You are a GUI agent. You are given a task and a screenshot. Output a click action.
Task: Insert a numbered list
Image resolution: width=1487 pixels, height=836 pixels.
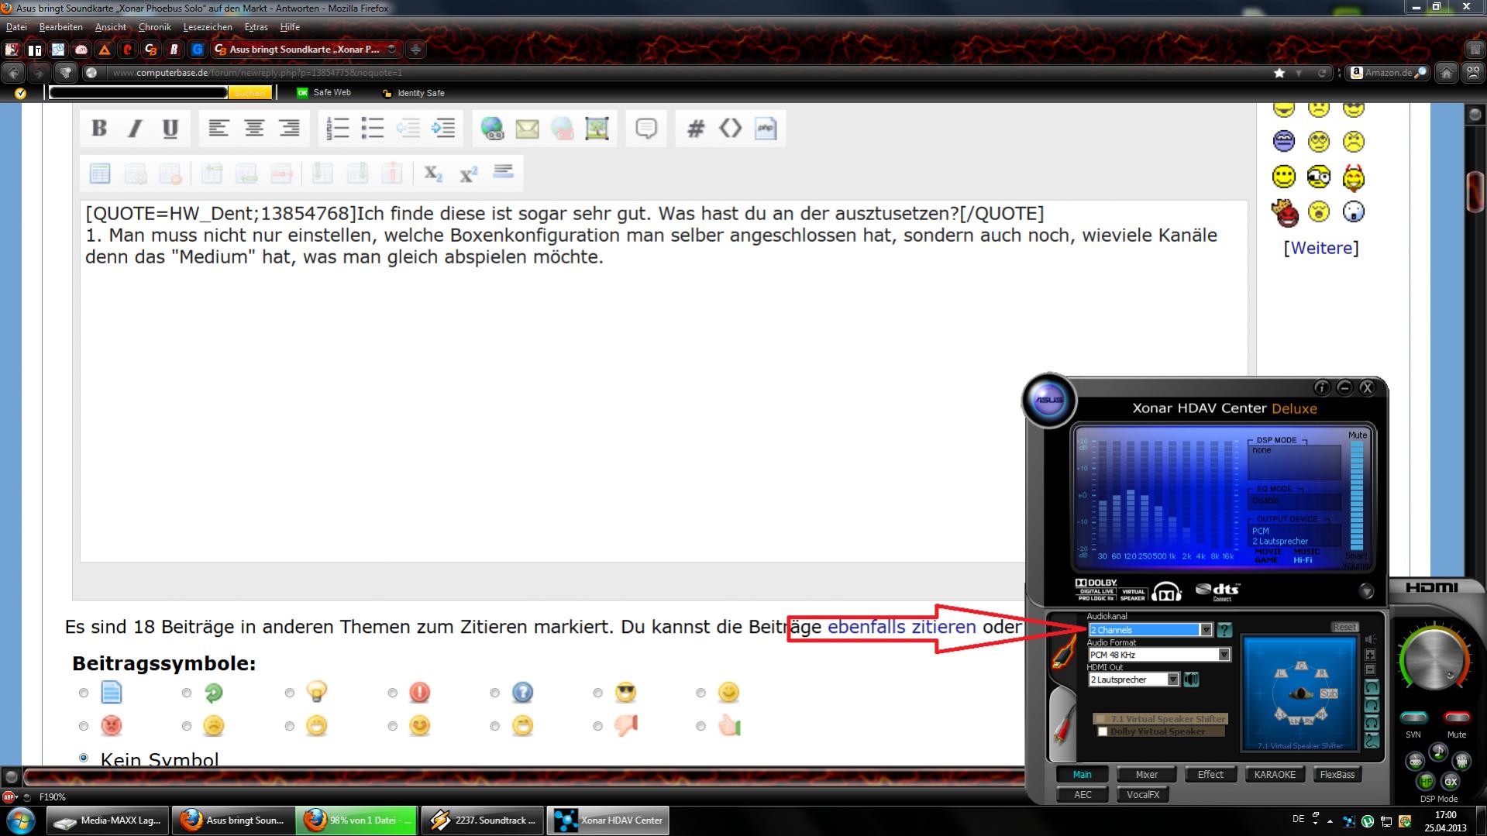click(x=337, y=128)
